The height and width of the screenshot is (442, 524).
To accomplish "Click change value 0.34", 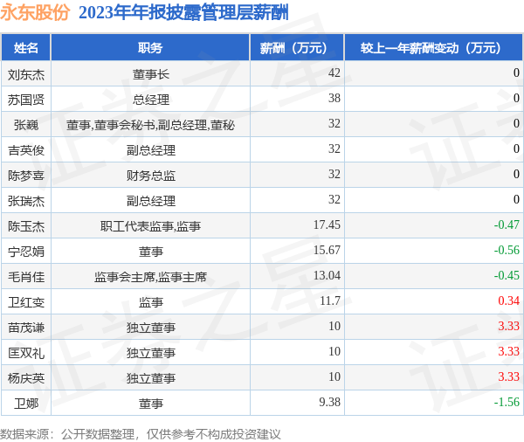I will (508, 300).
